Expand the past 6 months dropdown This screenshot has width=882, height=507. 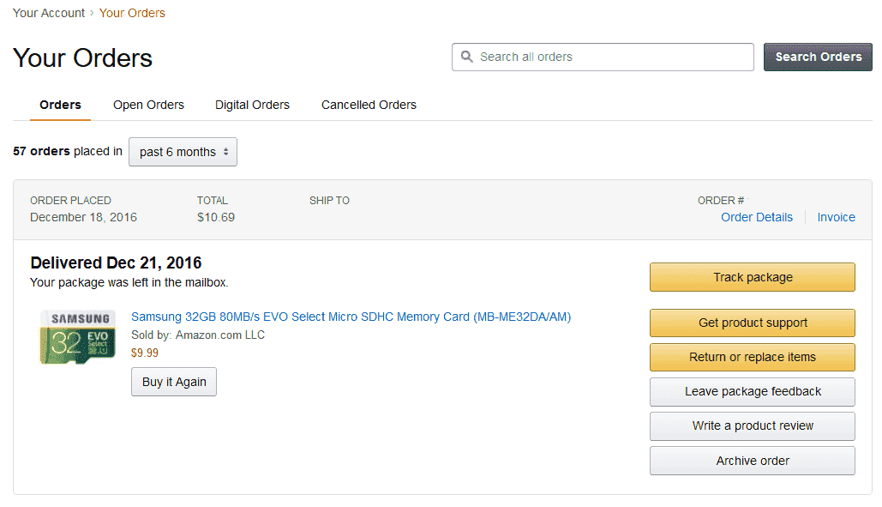(x=183, y=152)
